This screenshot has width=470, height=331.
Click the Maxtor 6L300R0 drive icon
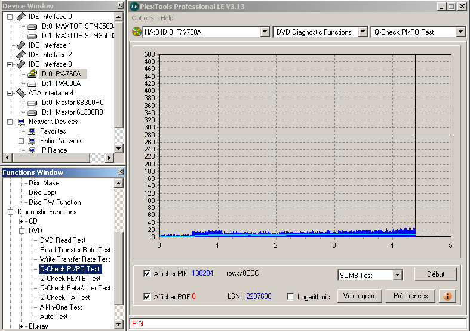(x=32, y=113)
